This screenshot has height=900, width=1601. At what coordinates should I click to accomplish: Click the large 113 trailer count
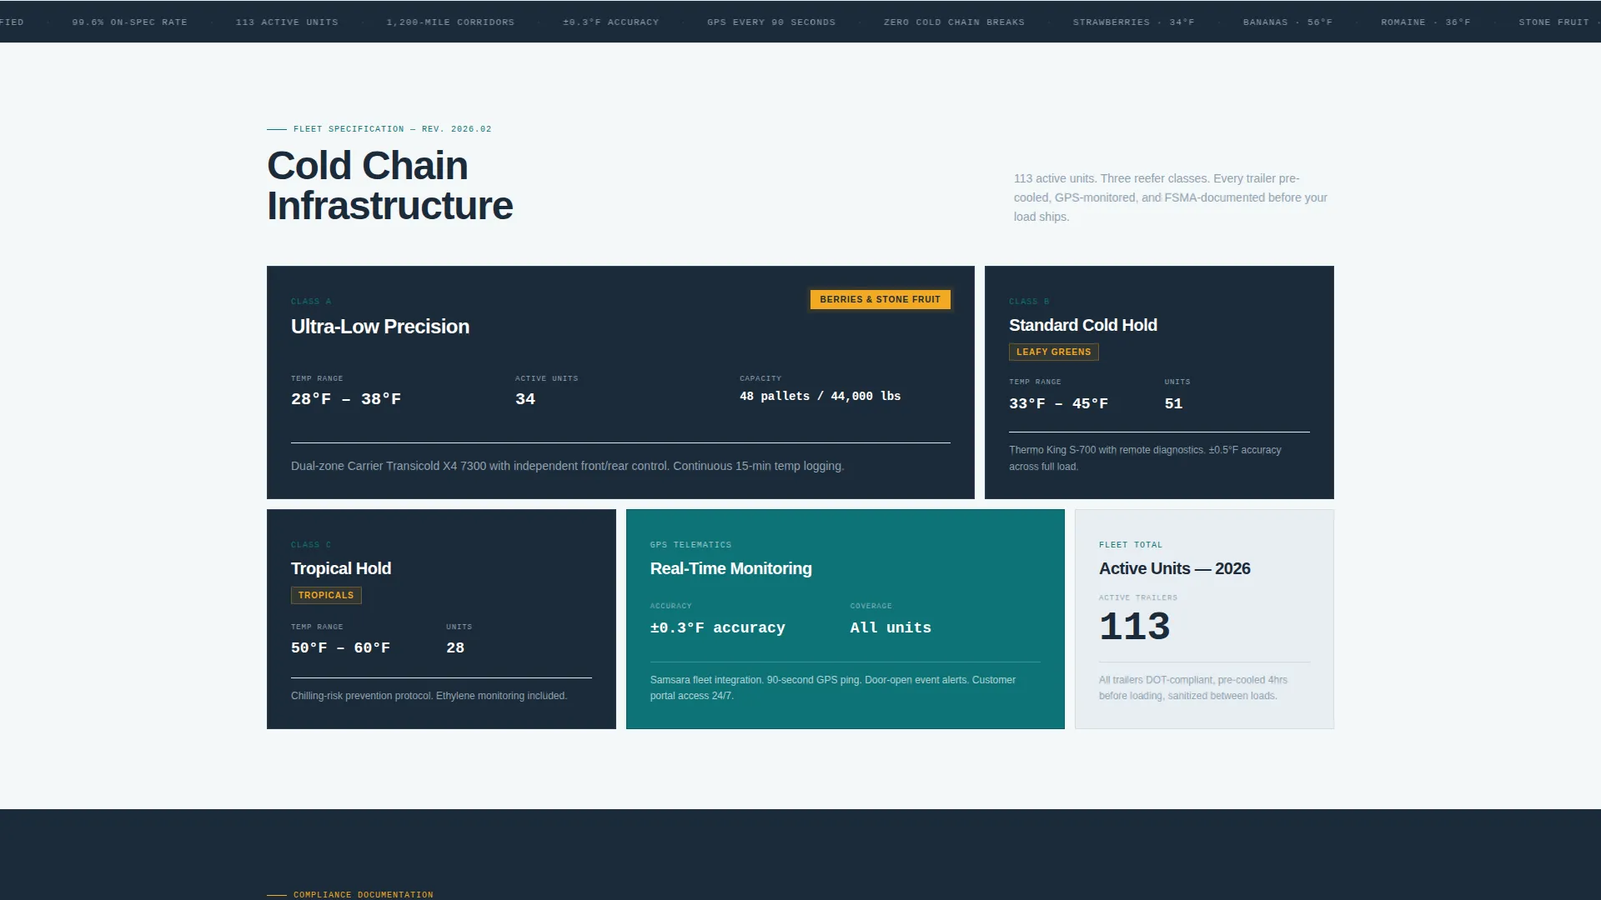click(1134, 626)
